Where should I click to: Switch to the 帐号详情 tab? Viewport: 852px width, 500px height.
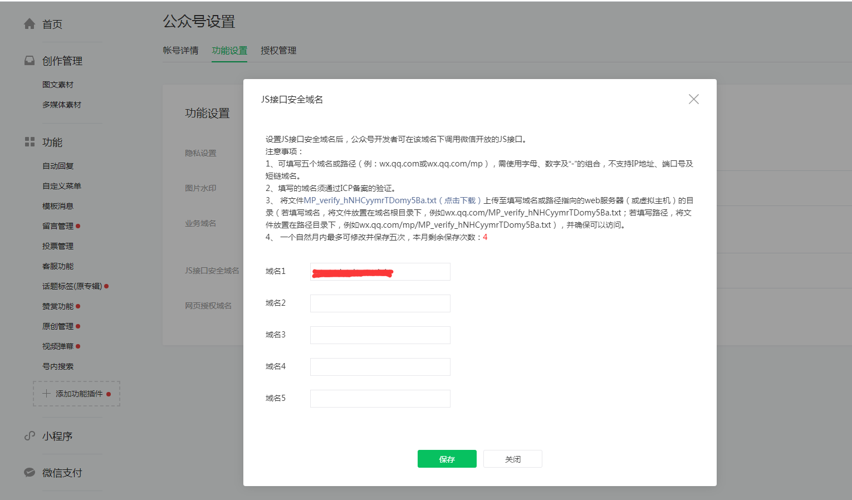click(x=180, y=50)
